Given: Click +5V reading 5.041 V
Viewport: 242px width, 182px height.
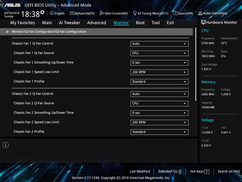Looking at the screenshot, I should tap(226, 132).
